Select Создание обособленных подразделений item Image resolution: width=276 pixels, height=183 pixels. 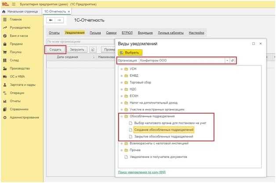(x=163, y=130)
